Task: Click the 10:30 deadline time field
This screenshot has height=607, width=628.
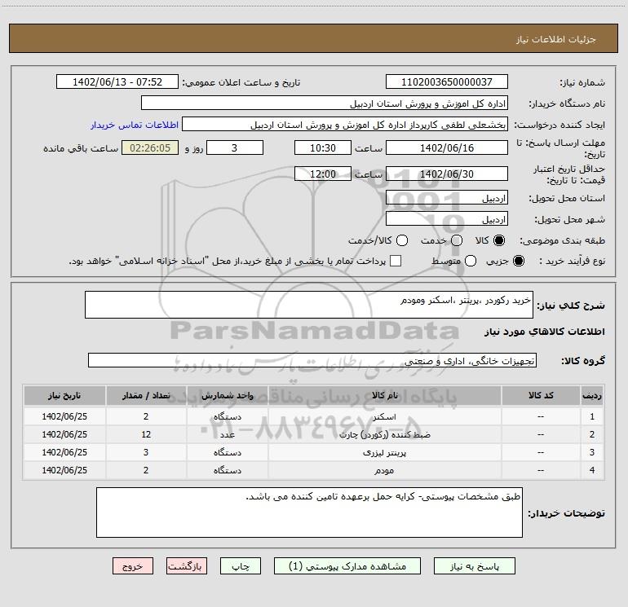Action: [x=323, y=147]
